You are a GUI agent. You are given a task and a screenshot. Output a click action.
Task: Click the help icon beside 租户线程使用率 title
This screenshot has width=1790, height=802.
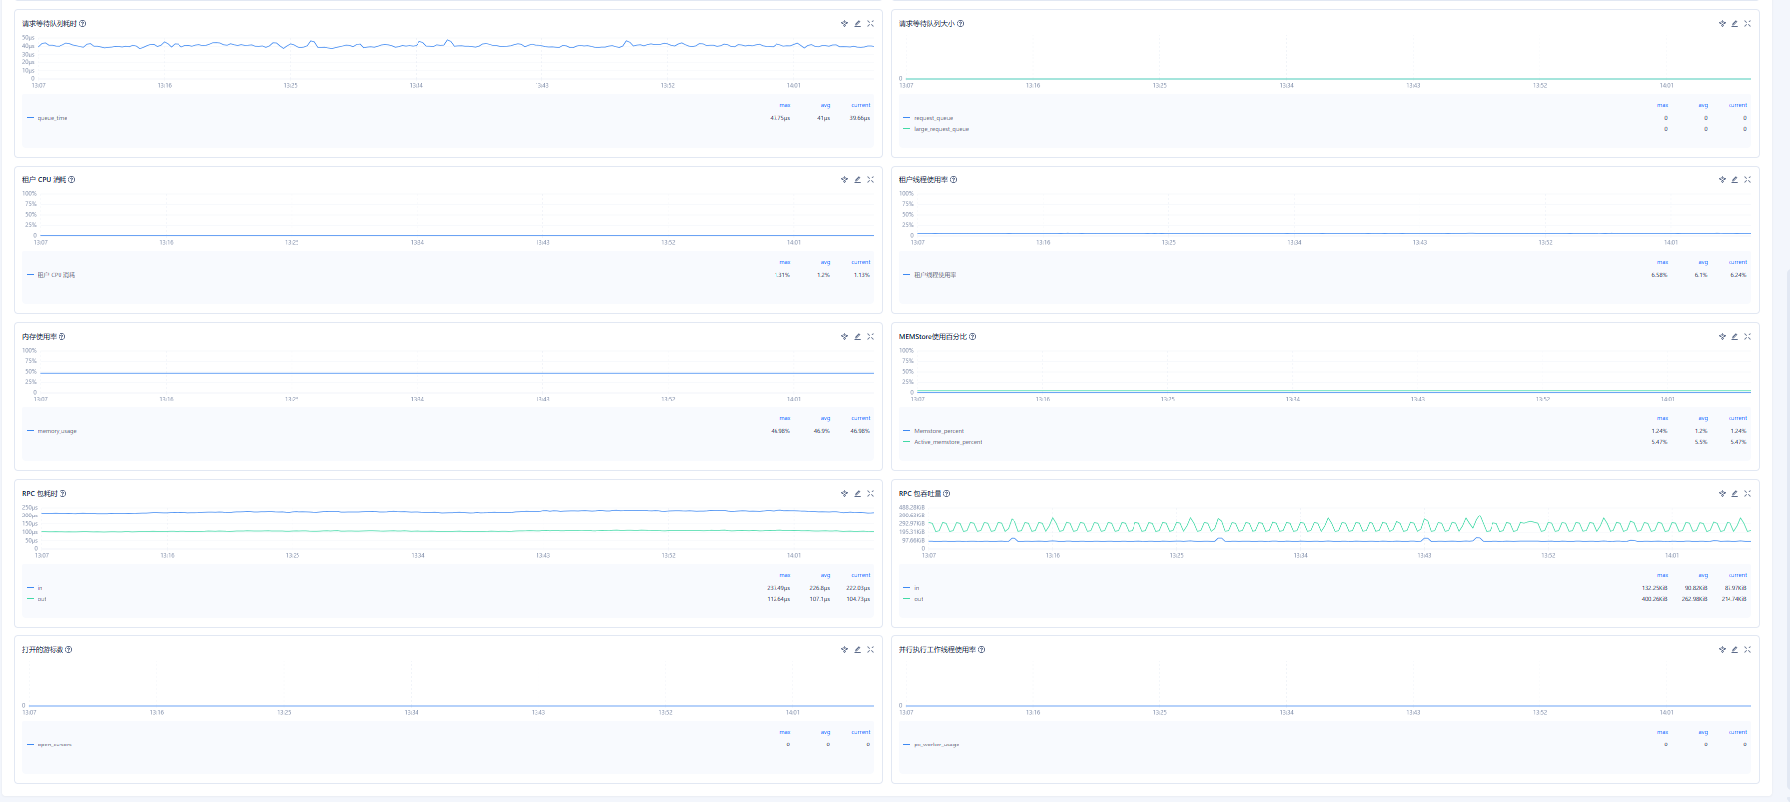coord(954,180)
